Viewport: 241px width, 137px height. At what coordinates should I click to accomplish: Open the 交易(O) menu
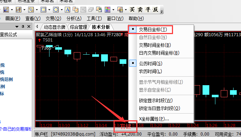click(53, 18)
